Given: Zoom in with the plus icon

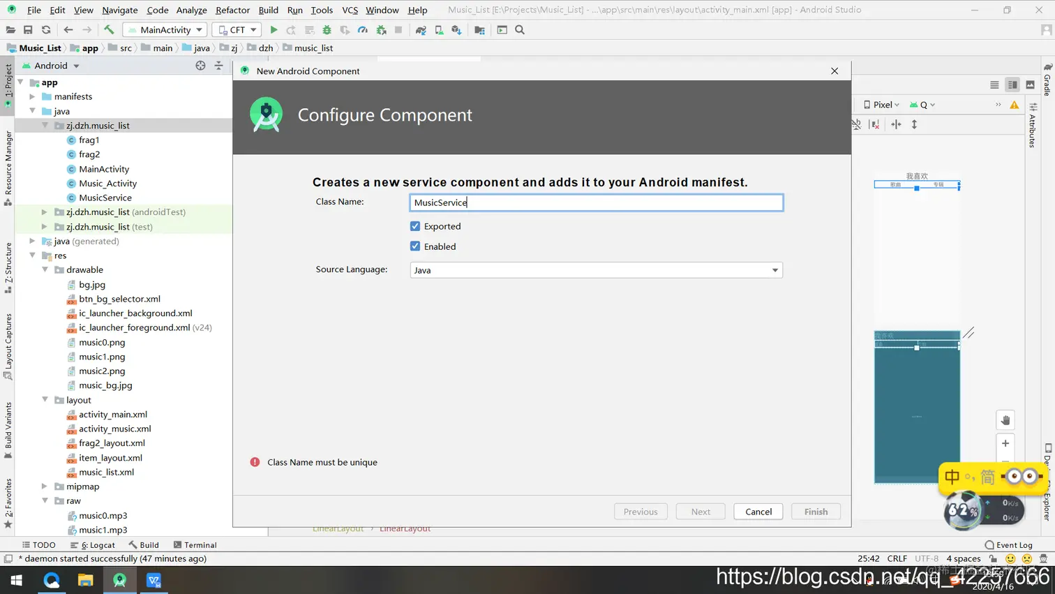Looking at the screenshot, I should 1005,443.
